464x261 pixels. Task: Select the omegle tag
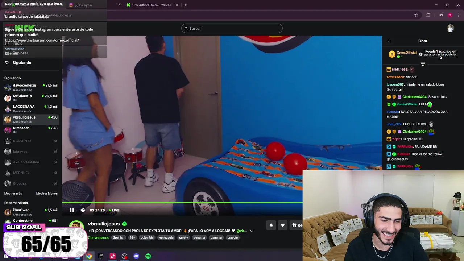pos(233,238)
